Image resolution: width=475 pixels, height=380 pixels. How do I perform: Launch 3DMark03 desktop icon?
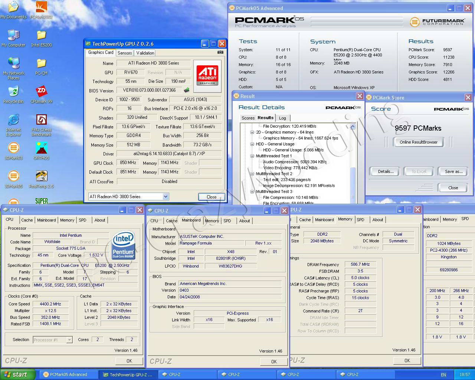[x=13, y=151]
